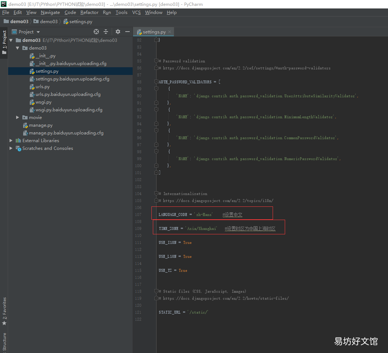
Task: Open the Run menu
Action: point(107,12)
